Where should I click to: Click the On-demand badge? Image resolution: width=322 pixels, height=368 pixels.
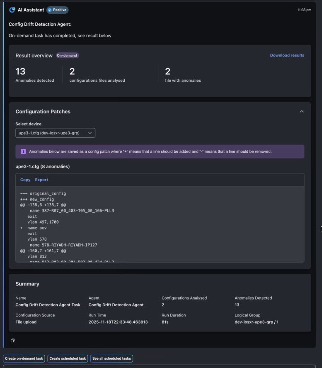pyautogui.click(x=67, y=56)
